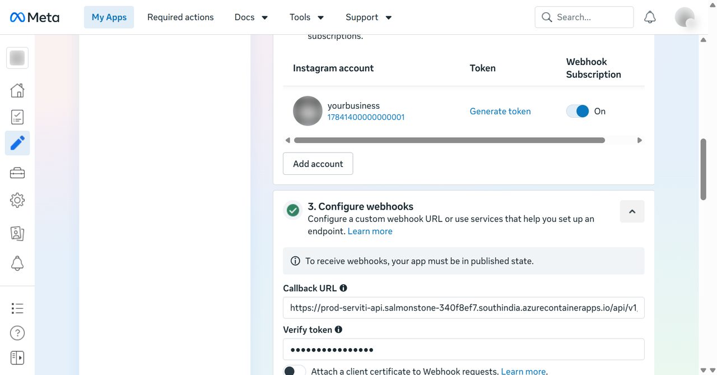
Task: Click the 17841400000000001 account ID link
Action: (x=366, y=117)
